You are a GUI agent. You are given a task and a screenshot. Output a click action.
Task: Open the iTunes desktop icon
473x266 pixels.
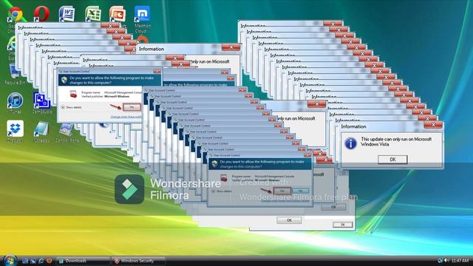coord(15,101)
